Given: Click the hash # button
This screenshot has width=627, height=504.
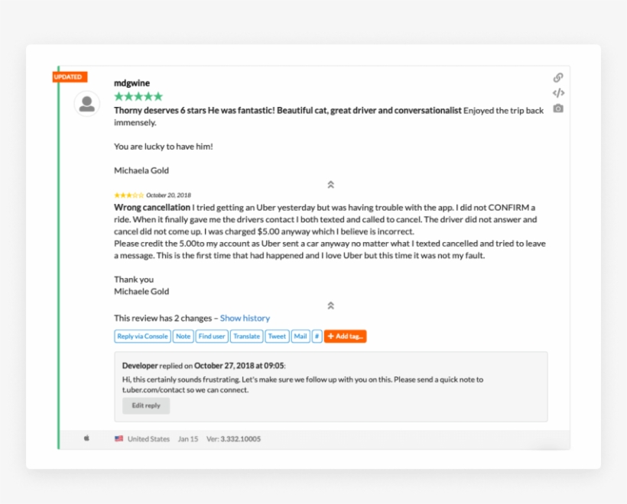Looking at the screenshot, I should 317,336.
